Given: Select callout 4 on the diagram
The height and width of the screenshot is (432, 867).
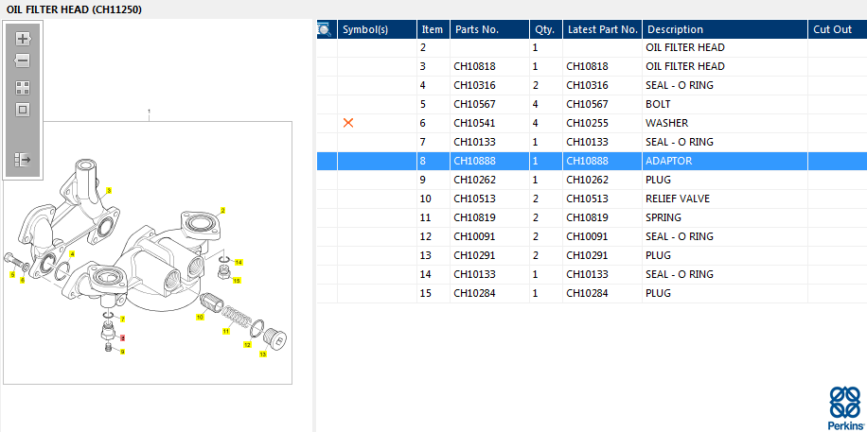Looking at the screenshot, I should point(73,253).
